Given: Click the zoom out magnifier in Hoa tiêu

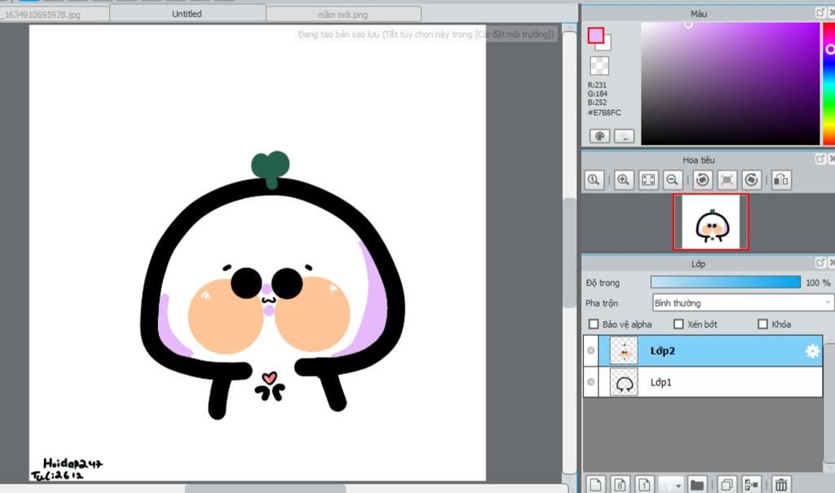Looking at the screenshot, I should 673,180.
